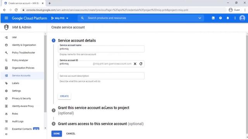This screenshot has height=139, width=248.
Task: Open Settings in IAM sidebar
Action: [16, 91]
